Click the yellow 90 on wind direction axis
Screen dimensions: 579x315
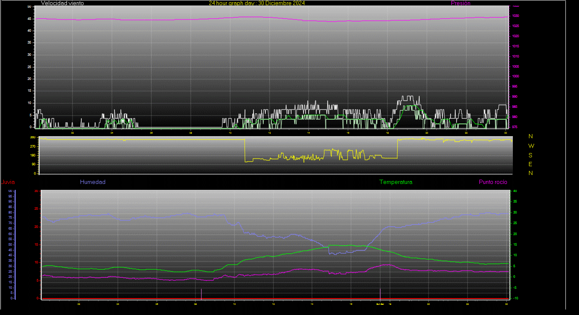click(33, 164)
